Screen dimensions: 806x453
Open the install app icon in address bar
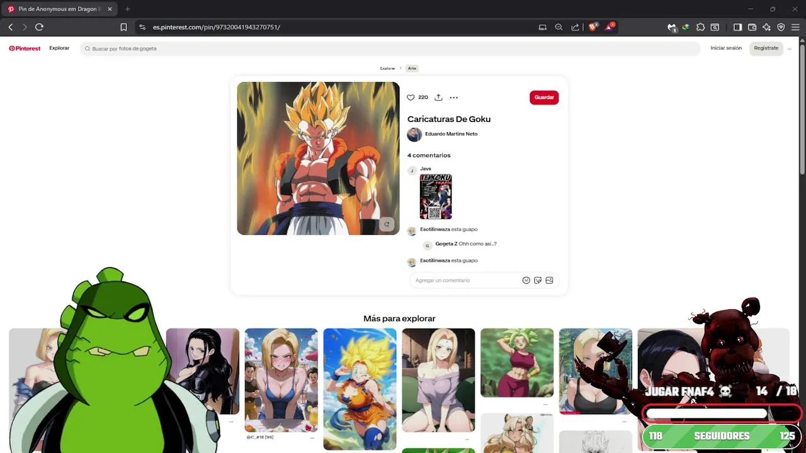pos(543,27)
